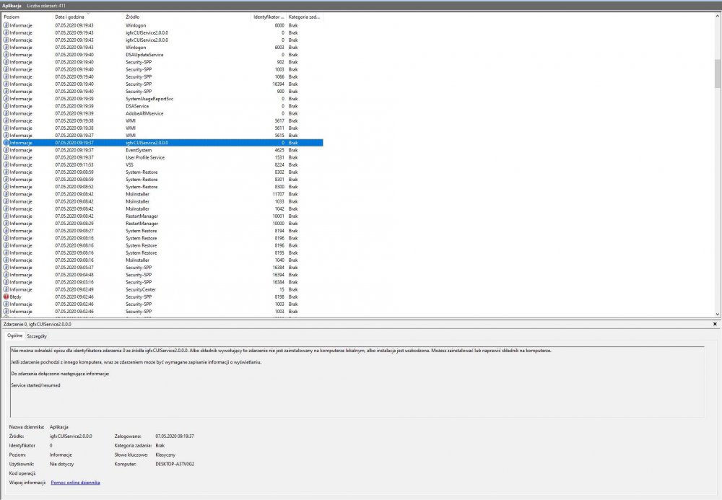Screen dimensions: 722x500
Task: Select the info icon of the User Profile Service row
Action: 6,157
